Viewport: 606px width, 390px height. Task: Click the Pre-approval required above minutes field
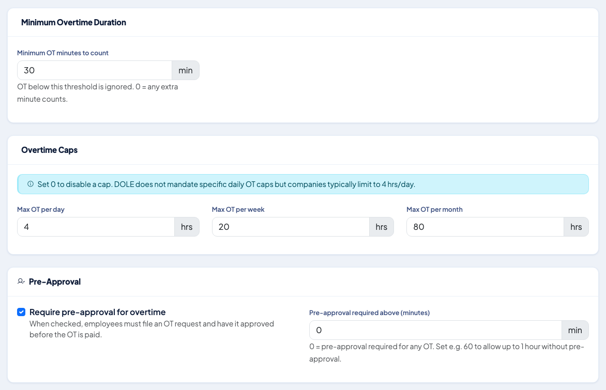click(435, 330)
